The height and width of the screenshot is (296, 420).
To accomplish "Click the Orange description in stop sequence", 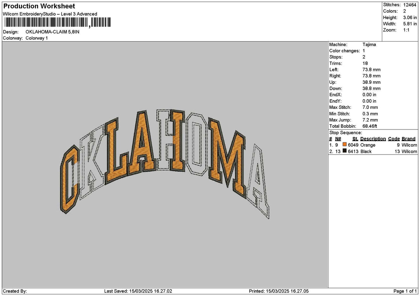I will (368, 145).
